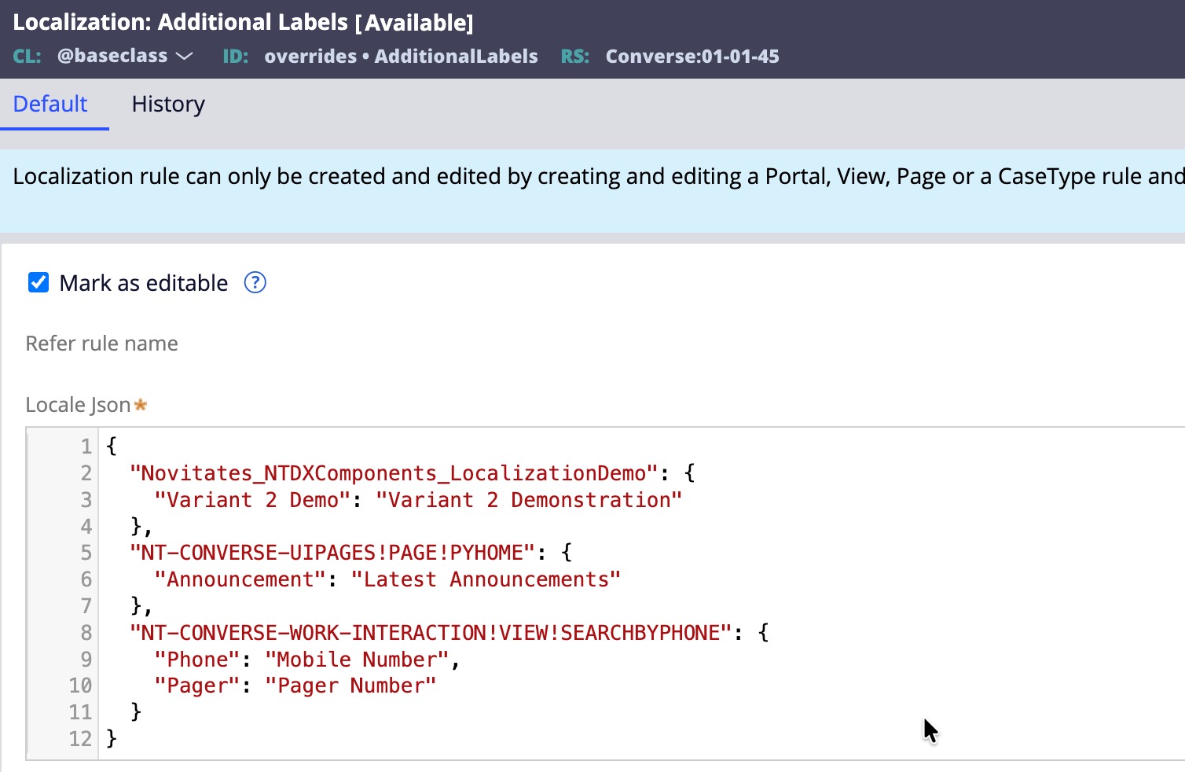Select the Default tab
The image size is (1185, 772).
[50, 105]
